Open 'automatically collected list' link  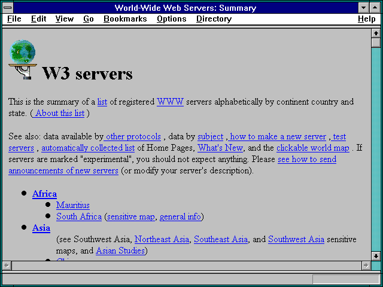click(x=88, y=148)
